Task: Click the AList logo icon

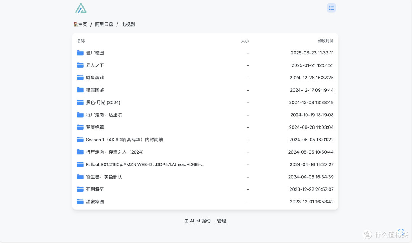Action: tap(80, 8)
